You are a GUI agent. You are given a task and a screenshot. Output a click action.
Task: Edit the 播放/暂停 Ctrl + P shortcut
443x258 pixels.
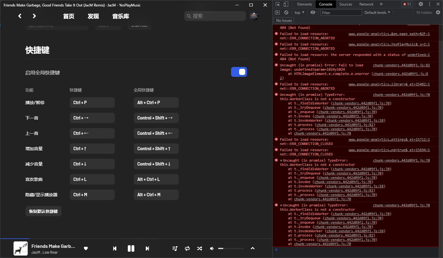pyautogui.click(x=92, y=103)
